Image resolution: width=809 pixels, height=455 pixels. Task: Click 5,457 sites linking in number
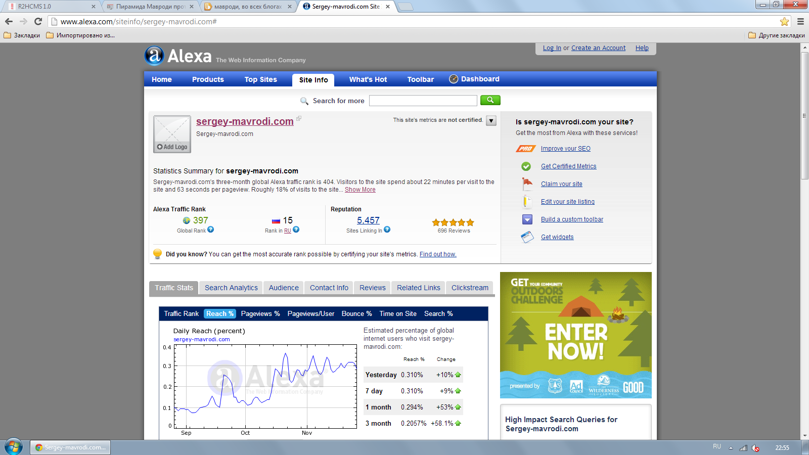[x=368, y=220]
